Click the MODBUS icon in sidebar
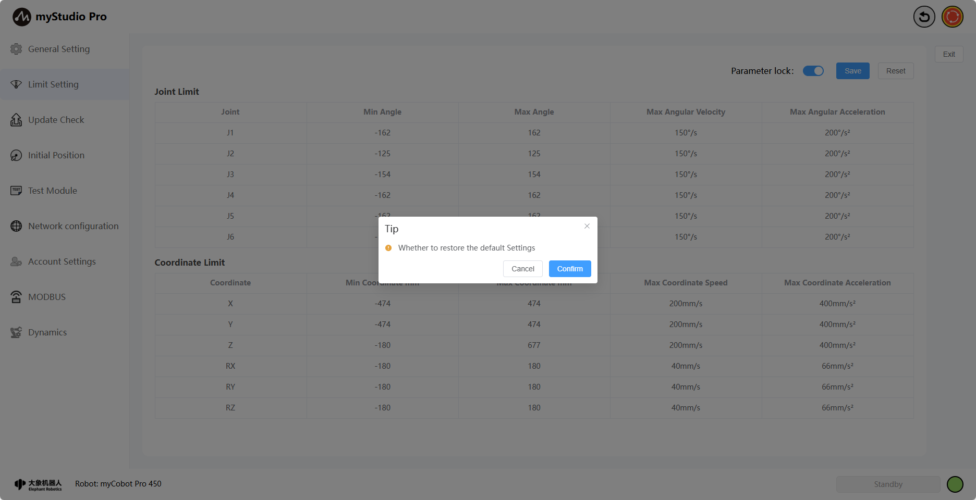The width and height of the screenshot is (976, 500). point(16,297)
